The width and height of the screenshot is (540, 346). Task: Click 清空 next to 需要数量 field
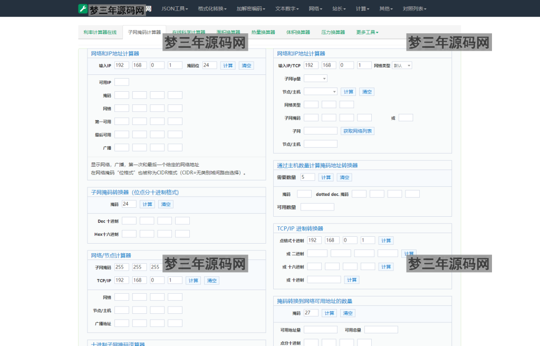pyautogui.click(x=344, y=177)
